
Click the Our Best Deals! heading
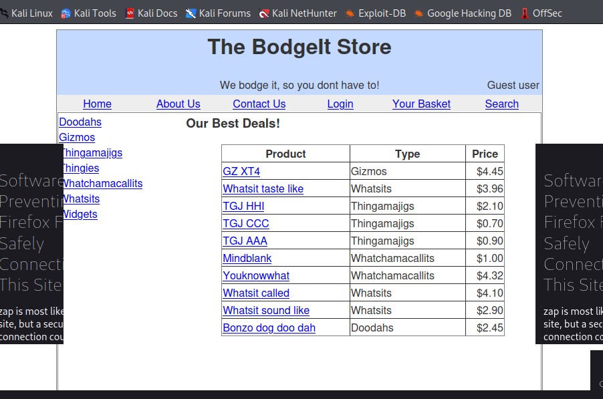coord(233,124)
